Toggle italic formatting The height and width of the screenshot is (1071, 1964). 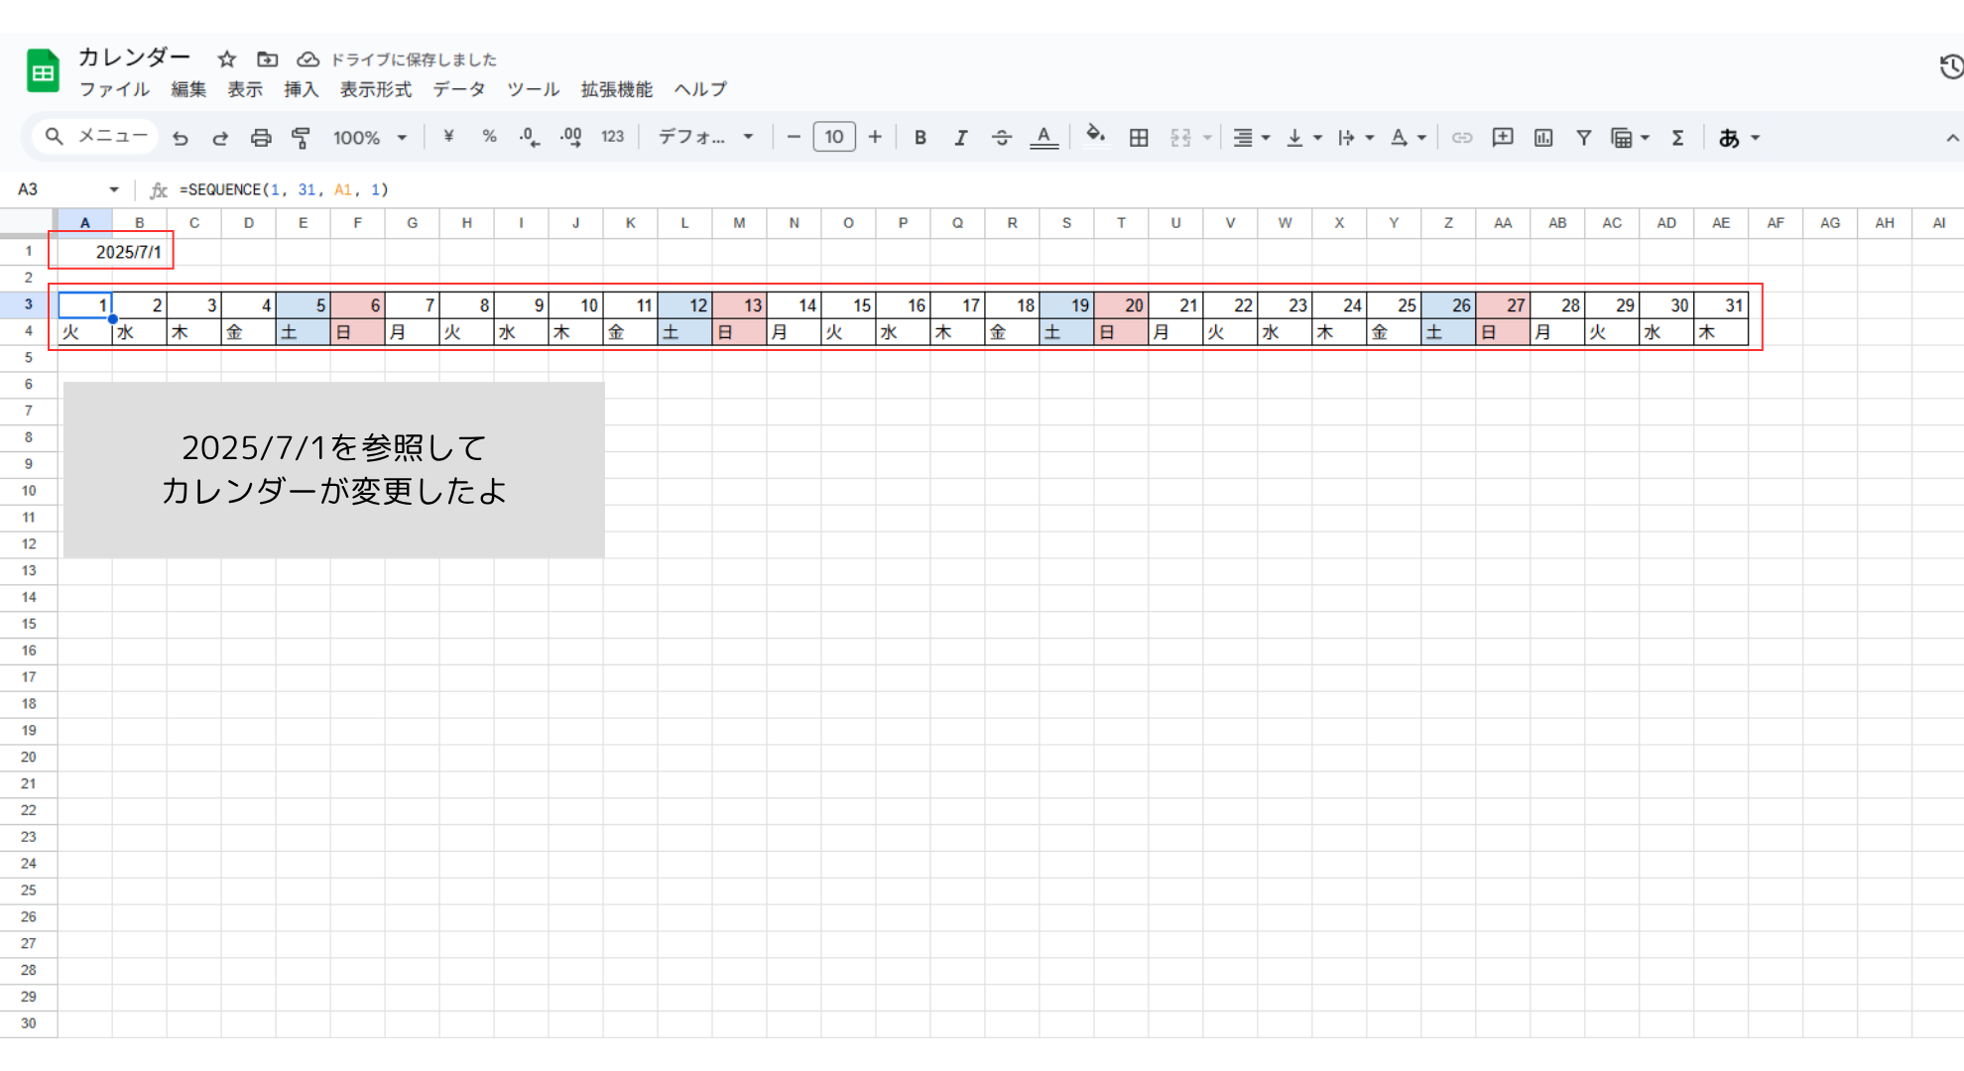pyautogui.click(x=960, y=138)
